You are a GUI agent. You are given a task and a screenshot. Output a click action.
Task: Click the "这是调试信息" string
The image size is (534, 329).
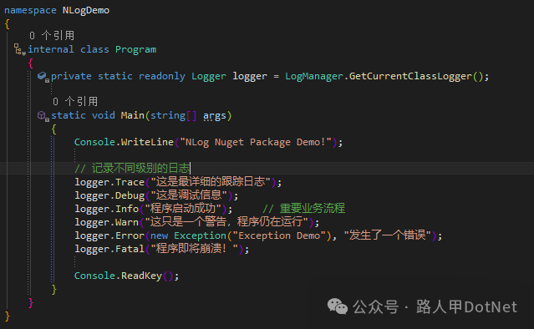point(189,195)
